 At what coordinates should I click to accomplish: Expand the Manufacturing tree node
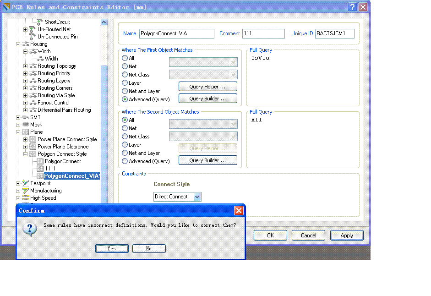pyautogui.click(x=18, y=191)
